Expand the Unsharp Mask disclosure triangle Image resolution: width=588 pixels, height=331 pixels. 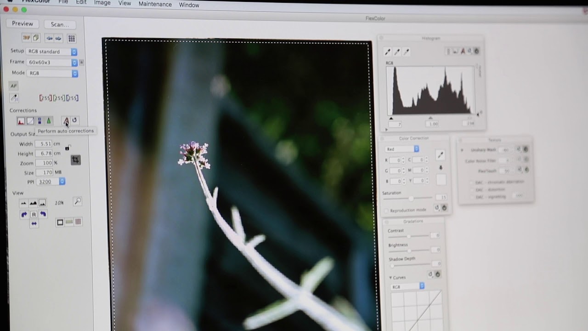coord(462,150)
